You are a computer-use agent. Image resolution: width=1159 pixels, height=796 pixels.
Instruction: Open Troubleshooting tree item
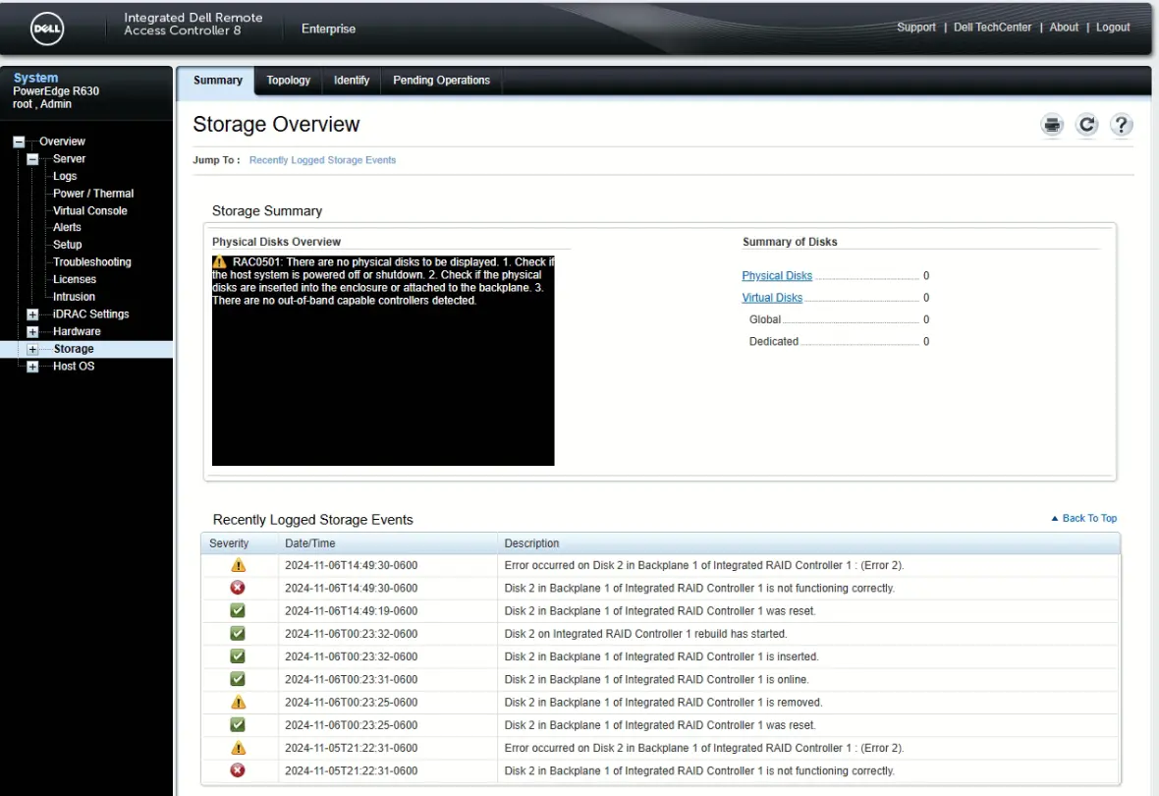pos(91,262)
